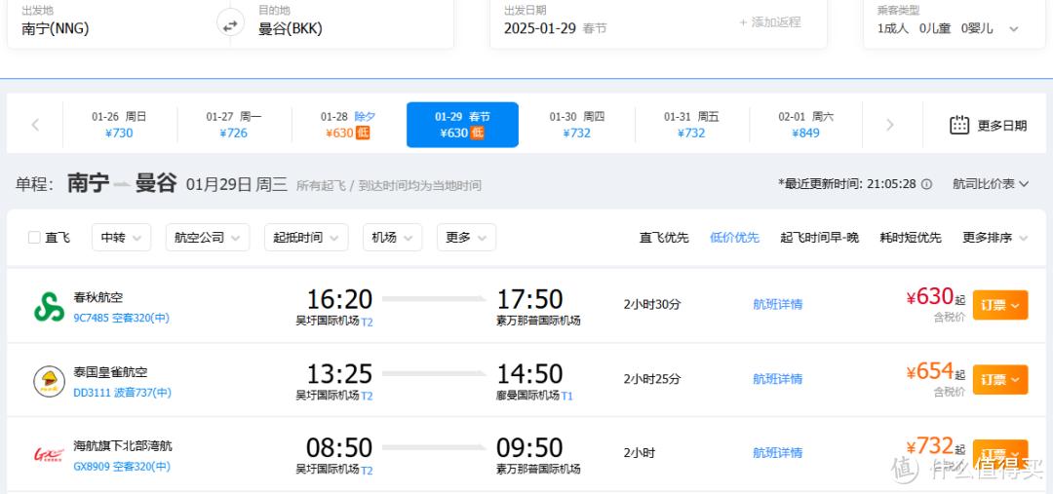Viewport: 1053px width, 494px height.
Task: Select the 01-28 除夕 date tab
Action: pyautogui.click(x=348, y=125)
